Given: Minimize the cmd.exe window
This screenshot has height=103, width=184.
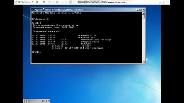Looking at the screenshot, I should [x=137, y=10].
